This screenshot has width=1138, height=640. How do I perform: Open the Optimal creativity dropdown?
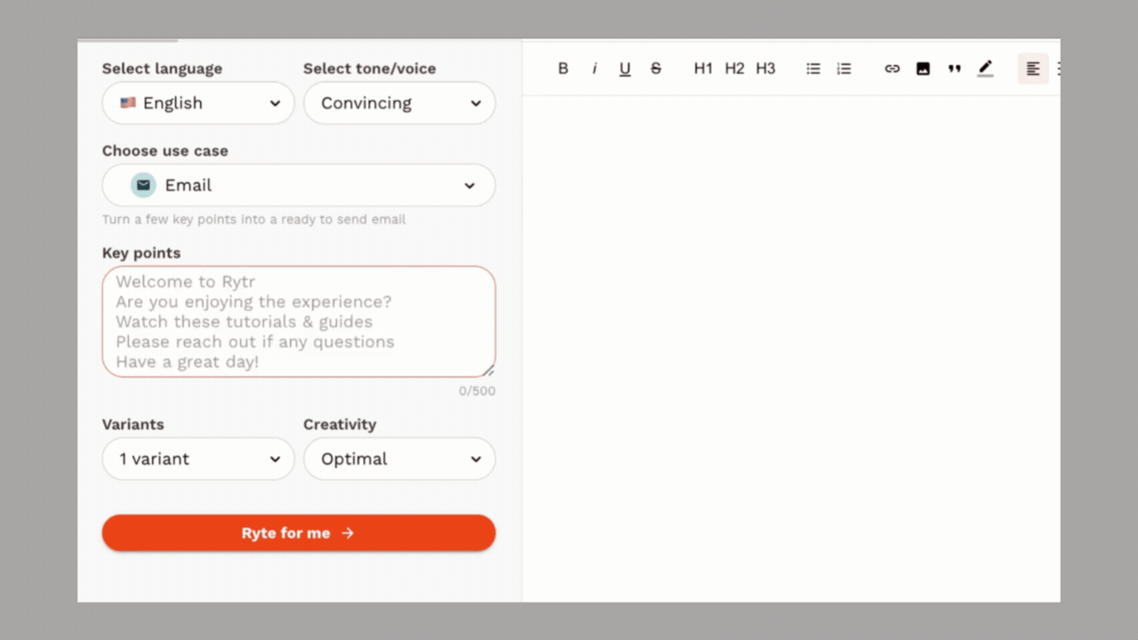pos(399,459)
